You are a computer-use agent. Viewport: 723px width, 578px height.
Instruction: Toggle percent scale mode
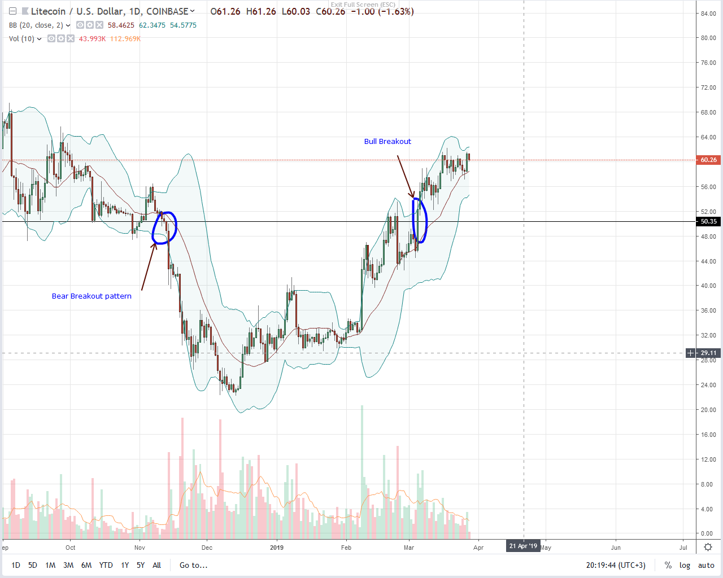pyautogui.click(x=668, y=565)
